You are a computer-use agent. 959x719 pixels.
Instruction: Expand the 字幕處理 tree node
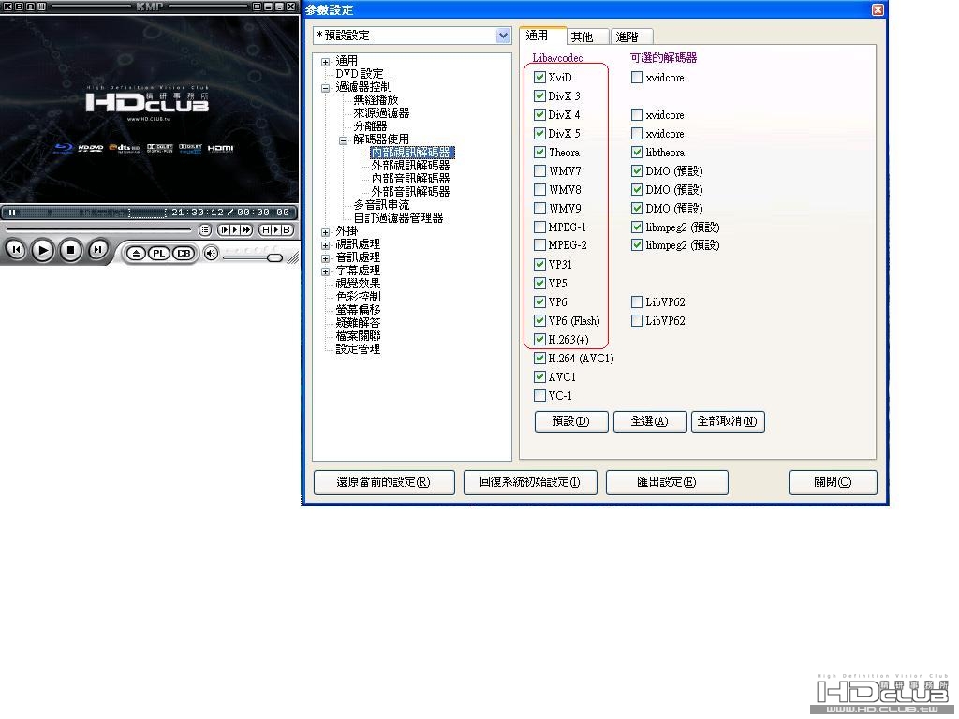(x=325, y=271)
